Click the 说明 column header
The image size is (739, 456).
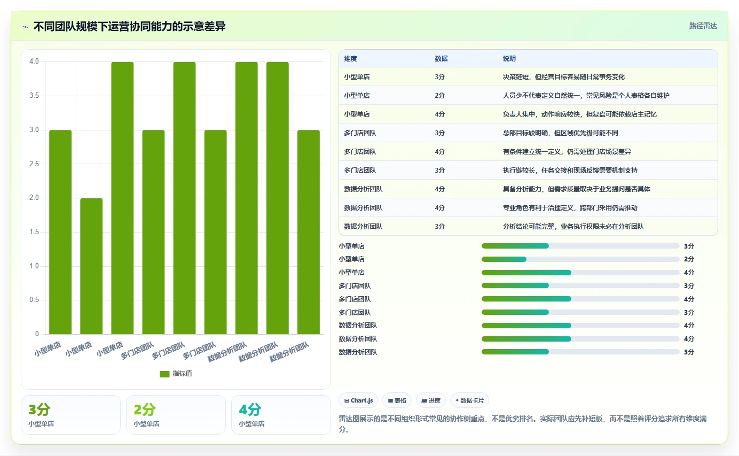509,58
